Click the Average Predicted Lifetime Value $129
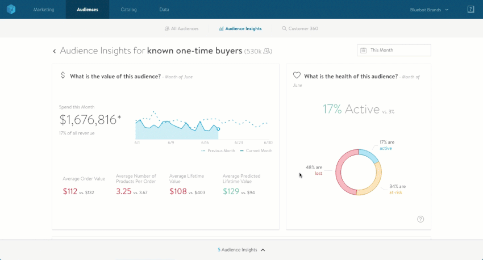The image size is (483, 260). pos(231,192)
